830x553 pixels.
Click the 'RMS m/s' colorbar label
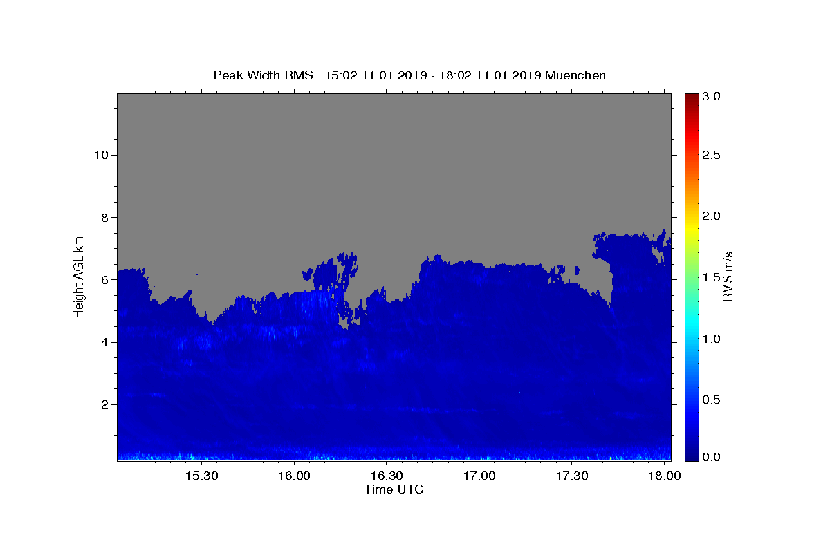click(x=728, y=276)
